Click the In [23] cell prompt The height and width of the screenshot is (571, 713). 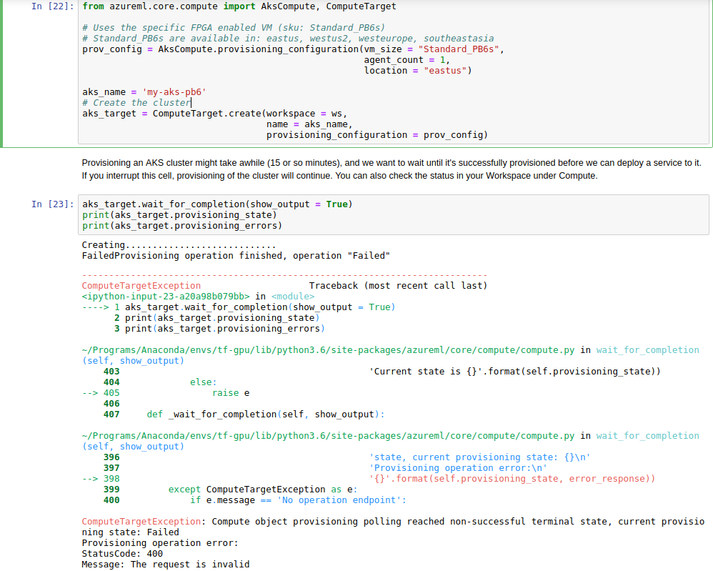point(52,204)
